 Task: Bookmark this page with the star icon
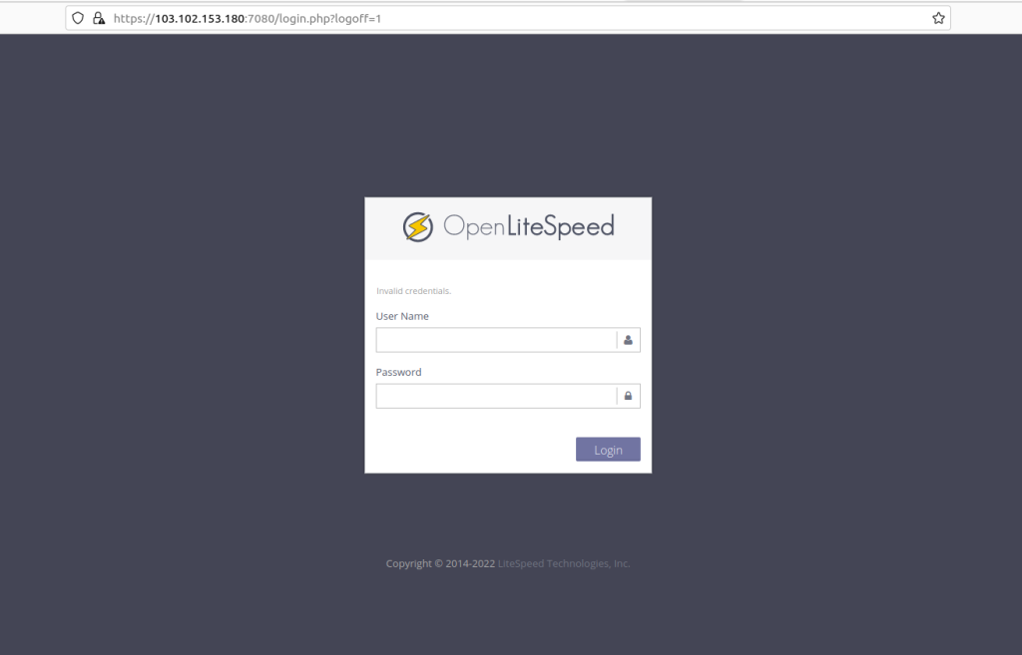pyautogui.click(x=938, y=18)
